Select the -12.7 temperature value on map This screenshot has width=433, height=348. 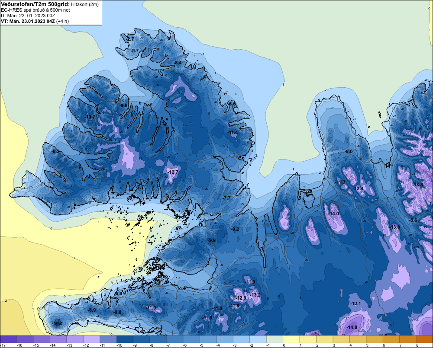coord(173,172)
